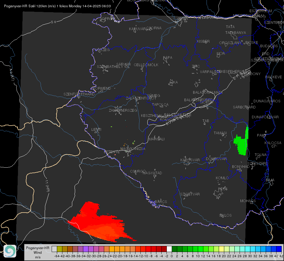
Task: Click the KALOCSA town label
Action: pyautogui.click(x=273, y=143)
